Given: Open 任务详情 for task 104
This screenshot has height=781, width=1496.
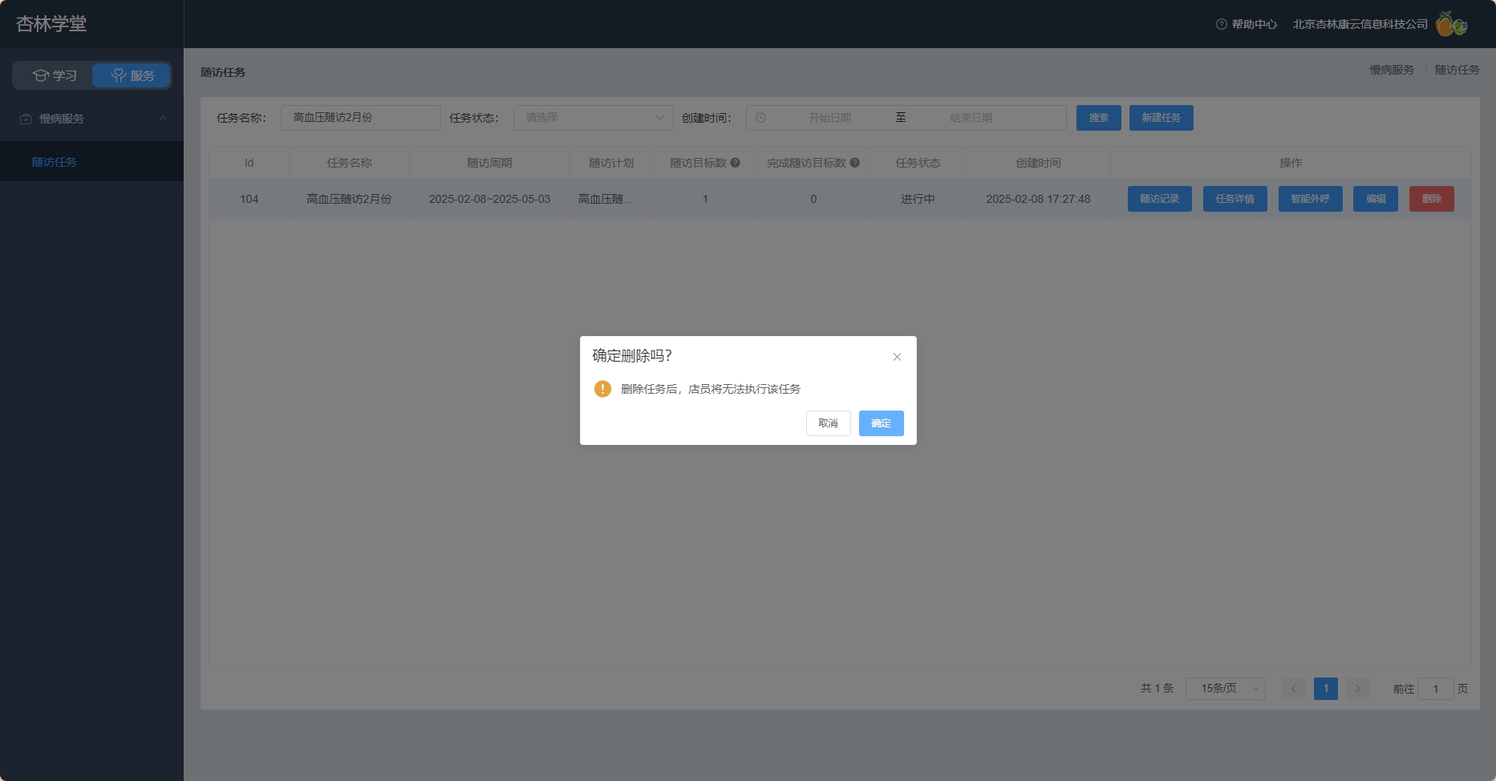Looking at the screenshot, I should click(1235, 199).
